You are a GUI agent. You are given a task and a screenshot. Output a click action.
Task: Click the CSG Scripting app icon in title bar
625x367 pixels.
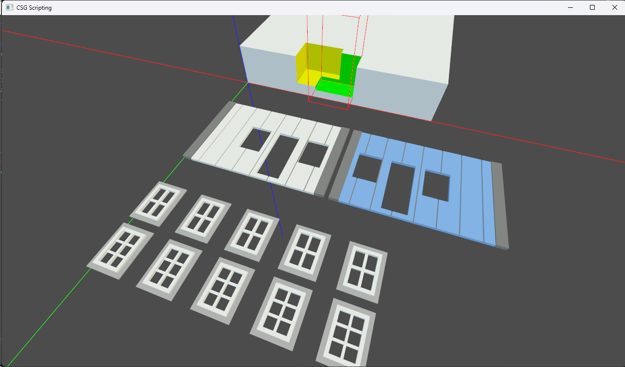pos(9,8)
